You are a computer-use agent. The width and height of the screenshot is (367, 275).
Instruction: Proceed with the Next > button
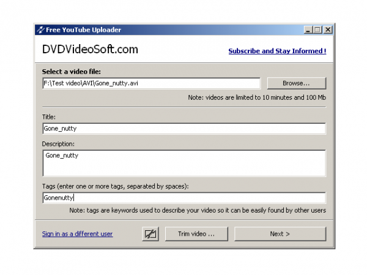(x=280, y=234)
